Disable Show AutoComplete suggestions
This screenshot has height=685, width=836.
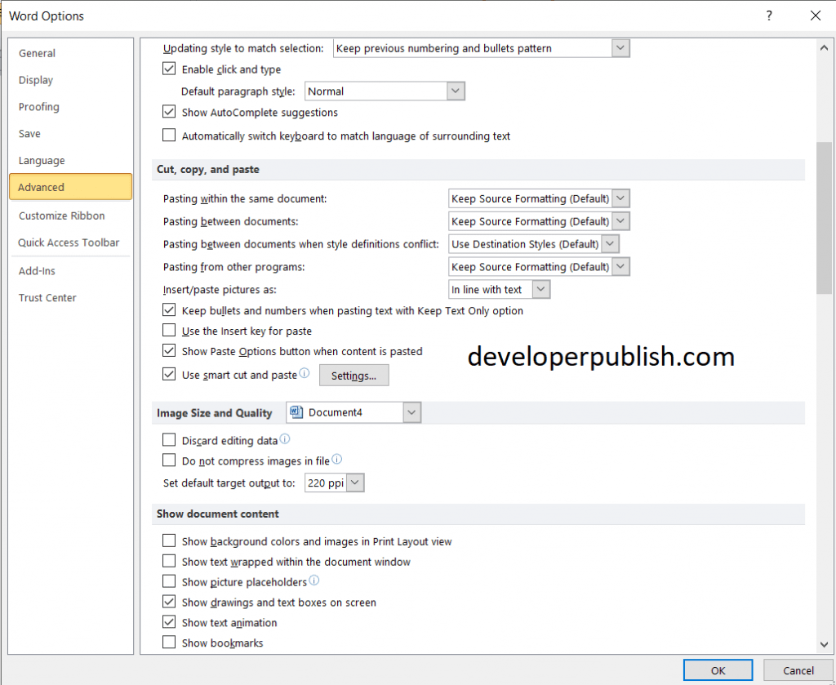click(x=168, y=113)
